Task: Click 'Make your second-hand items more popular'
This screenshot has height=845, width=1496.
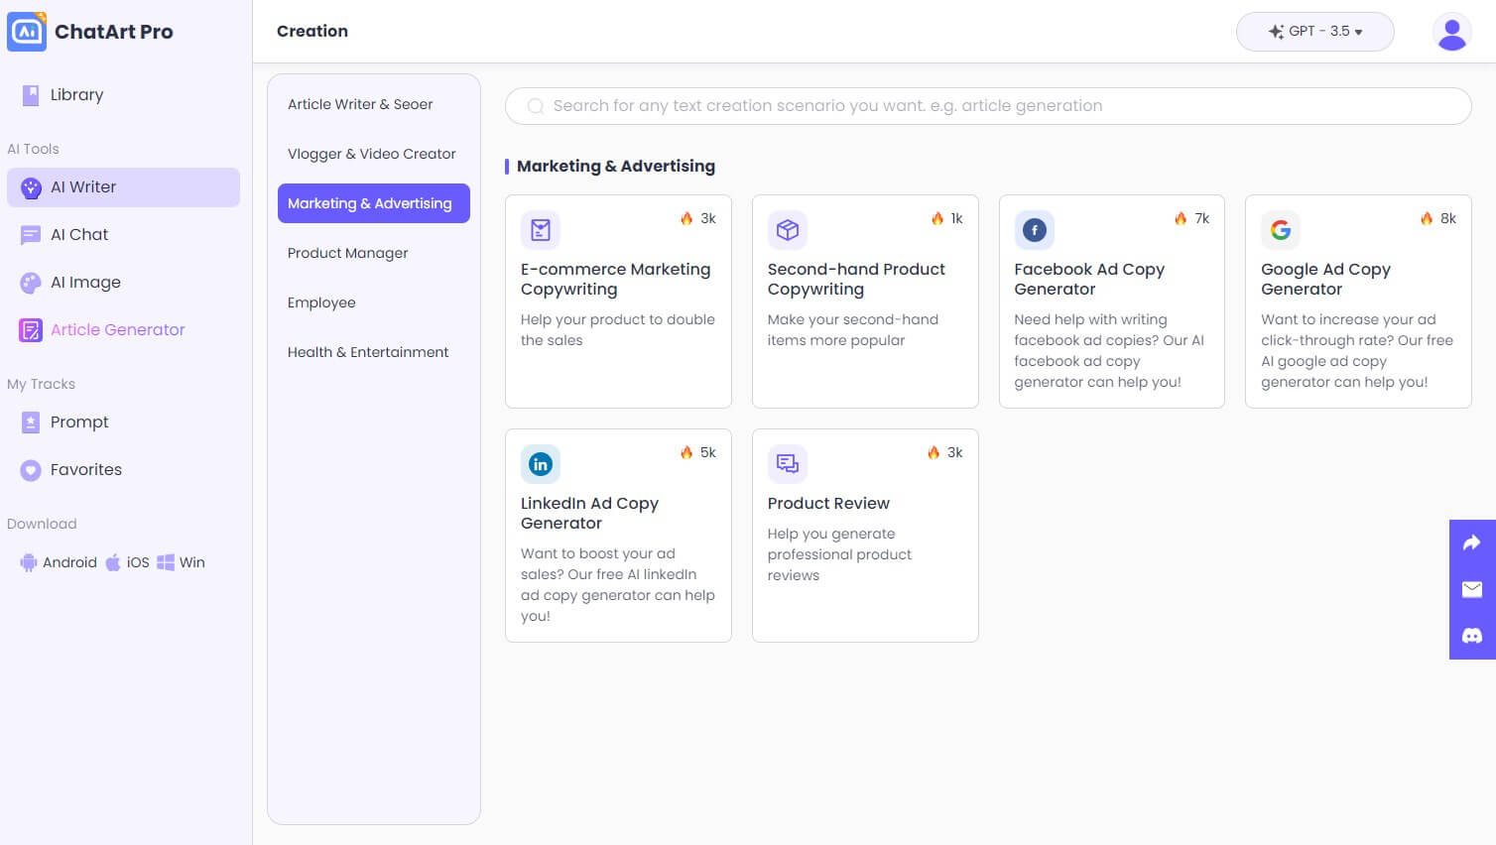Action: click(x=853, y=330)
